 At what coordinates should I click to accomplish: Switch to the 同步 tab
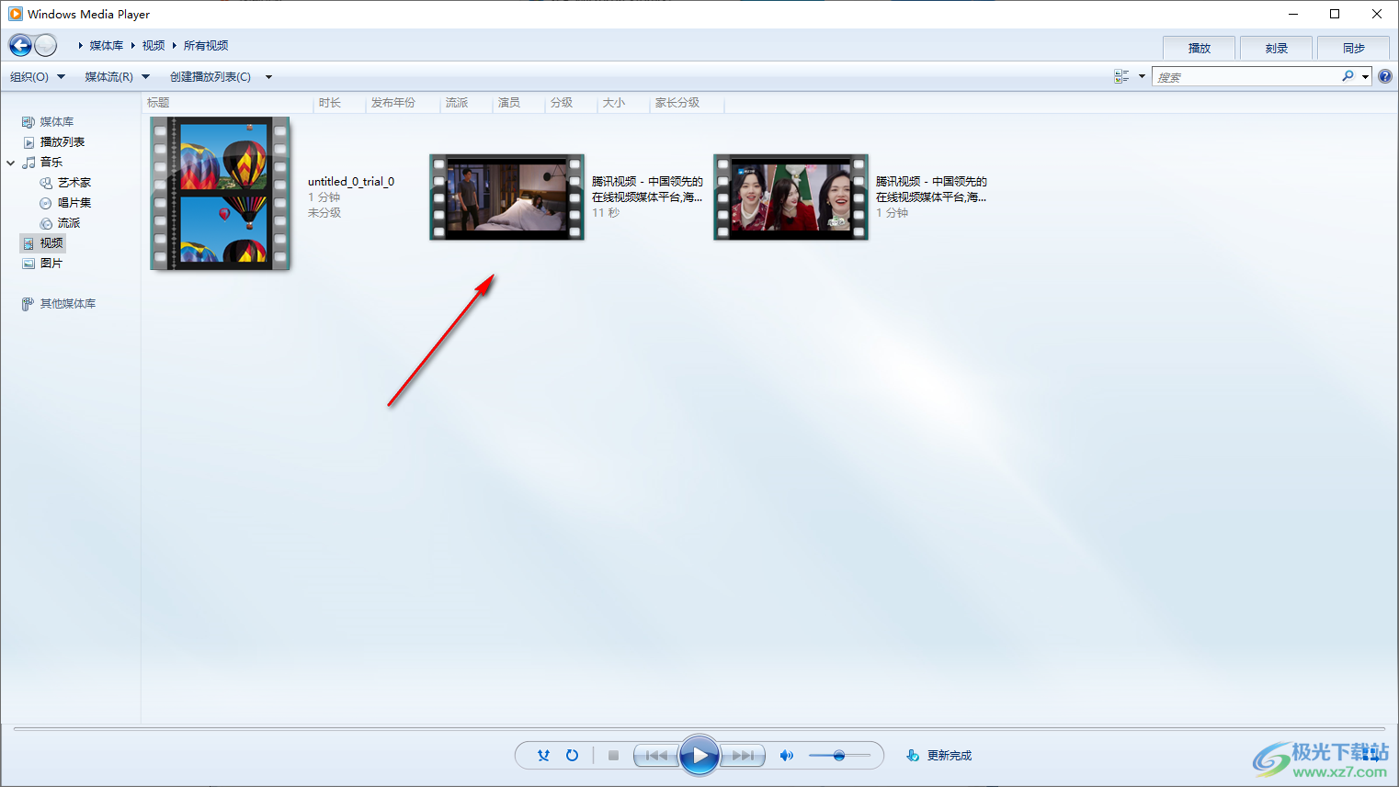pyautogui.click(x=1354, y=49)
